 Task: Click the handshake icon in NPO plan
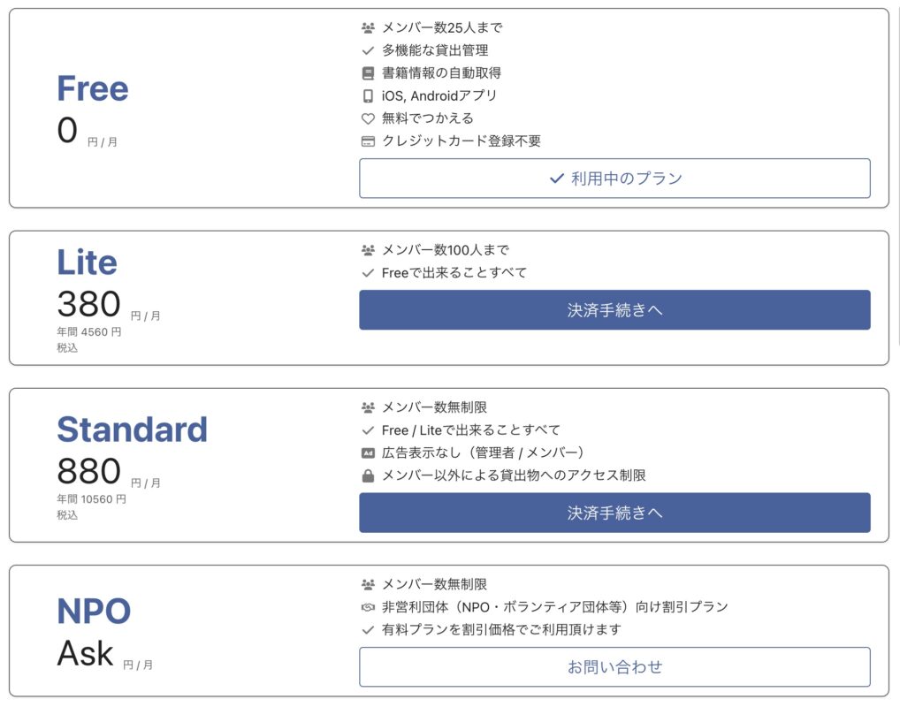click(x=368, y=607)
